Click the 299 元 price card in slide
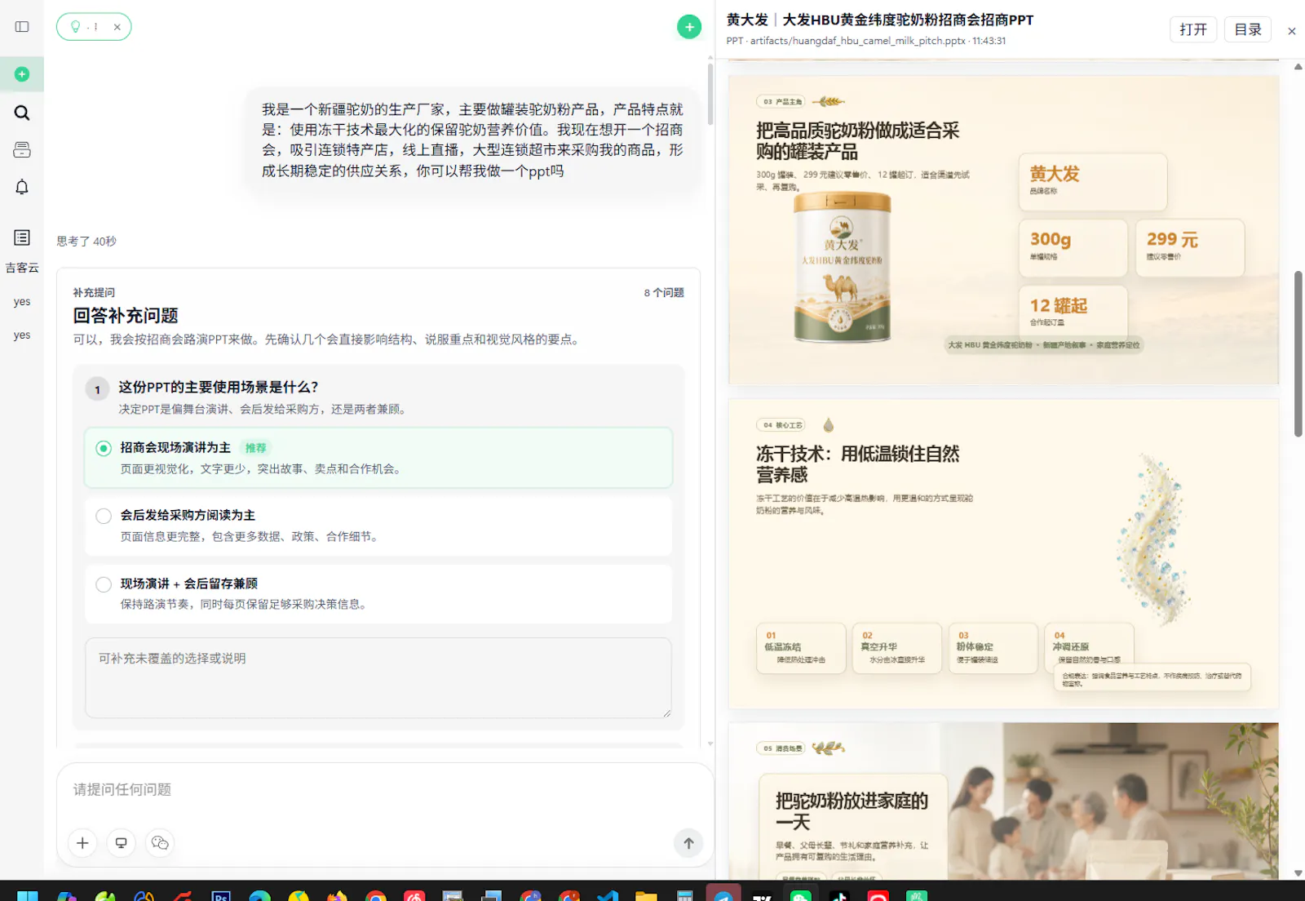 click(x=1190, y=247)
